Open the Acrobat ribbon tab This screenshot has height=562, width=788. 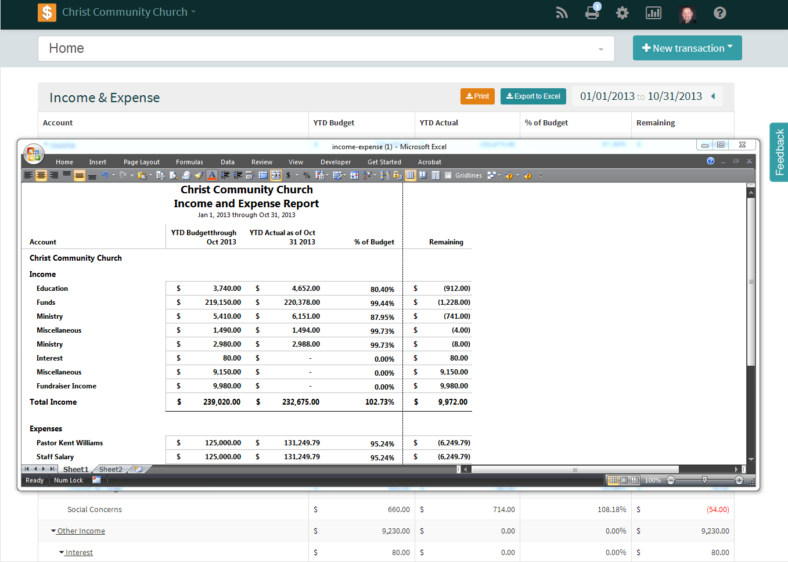430,162
